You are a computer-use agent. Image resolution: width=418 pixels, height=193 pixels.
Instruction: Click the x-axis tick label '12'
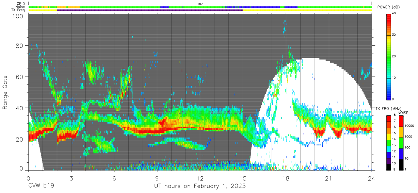tap(200, 179)
